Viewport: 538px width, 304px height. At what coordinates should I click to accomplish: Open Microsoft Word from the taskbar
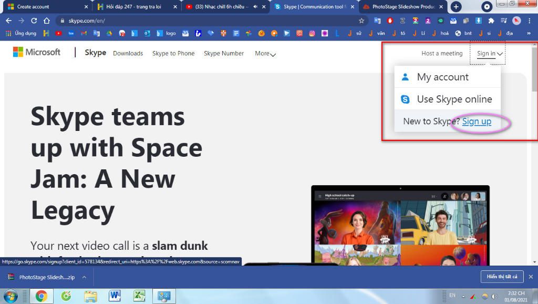(115, 296)
